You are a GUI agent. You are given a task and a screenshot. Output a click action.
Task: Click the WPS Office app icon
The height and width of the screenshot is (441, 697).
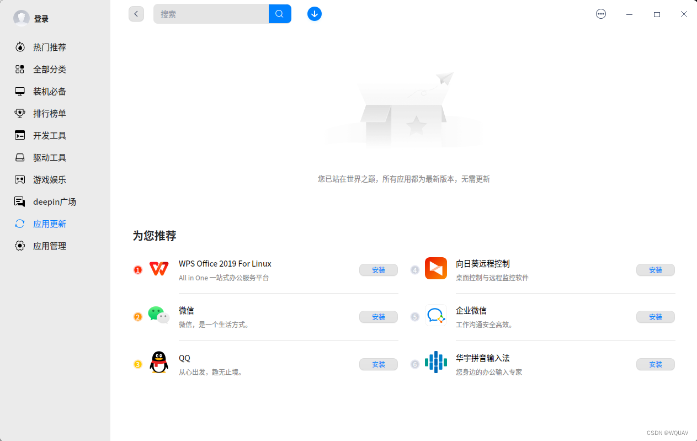pos(159,269)
